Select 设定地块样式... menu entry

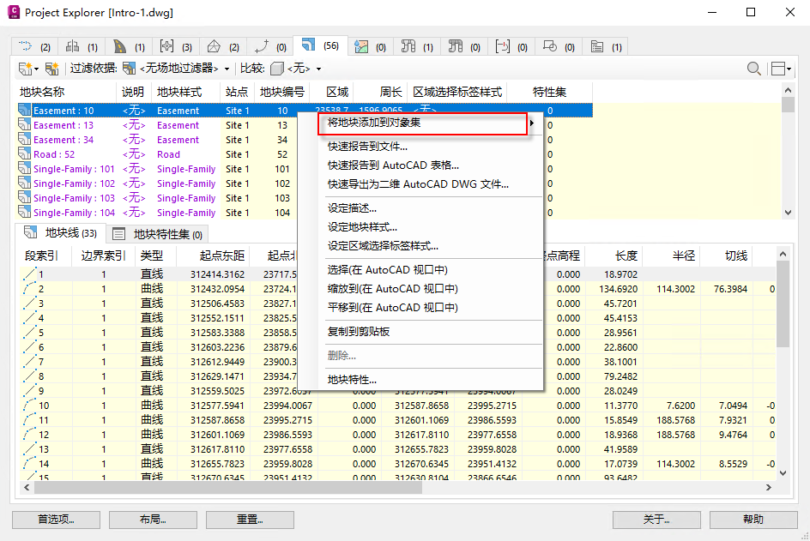click(362, 227)
